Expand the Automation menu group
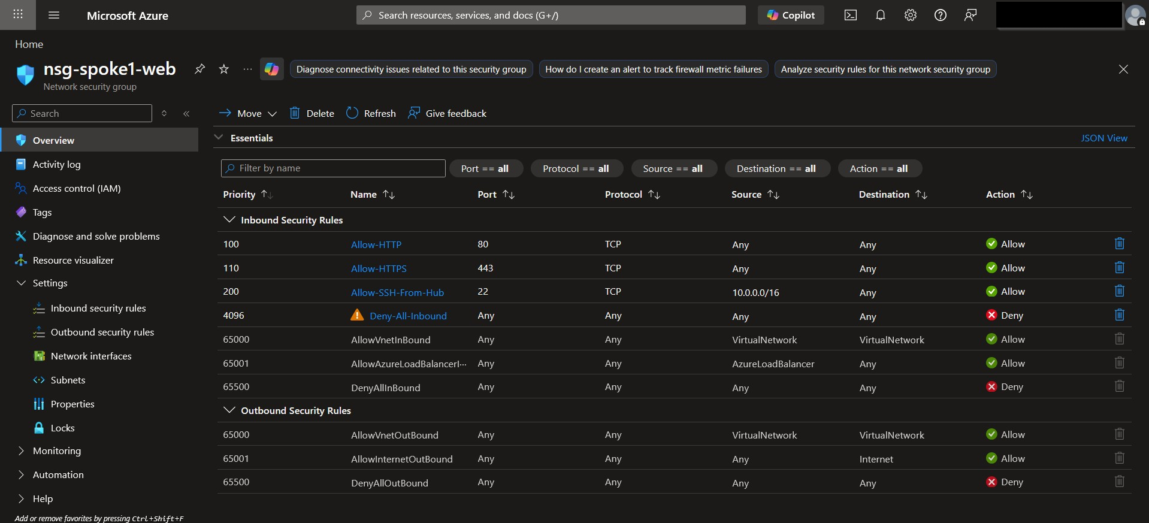 coord(21,474)
